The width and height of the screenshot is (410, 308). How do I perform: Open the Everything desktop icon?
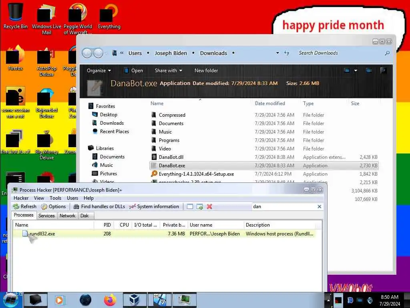pyautogui.click(x=109, y=16)
